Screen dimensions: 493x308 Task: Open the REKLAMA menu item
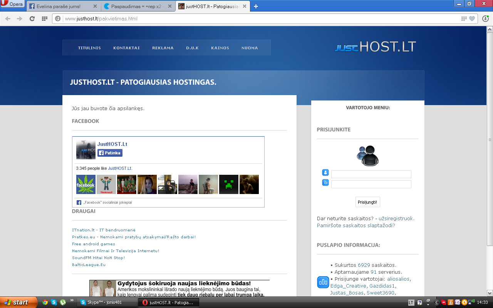tap(163, 48)
